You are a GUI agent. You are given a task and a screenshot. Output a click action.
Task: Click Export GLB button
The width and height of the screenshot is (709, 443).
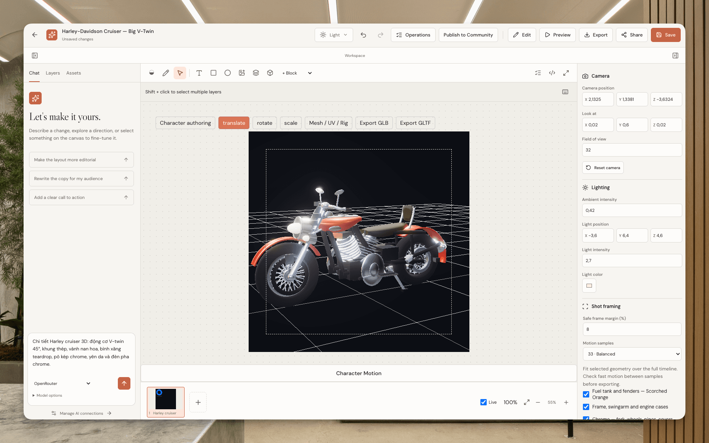[x=374, y=123]
